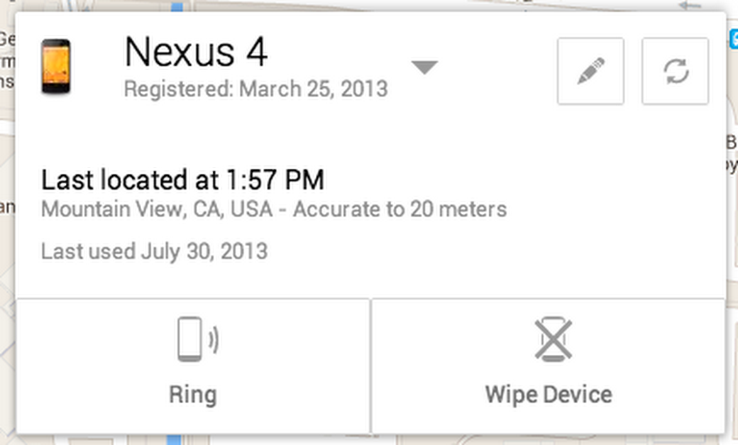
Task: Select the Ring button label
Action: pos(193,394)
